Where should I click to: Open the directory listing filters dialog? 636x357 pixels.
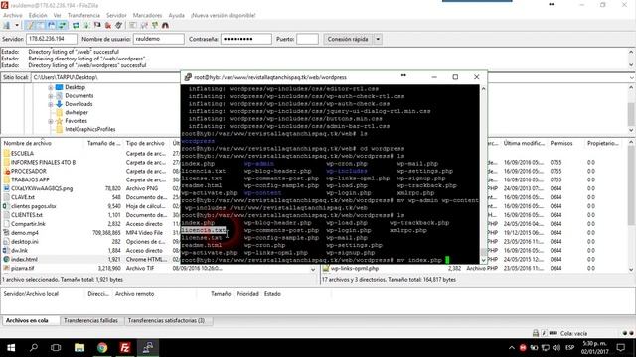[x=133, y=25]
